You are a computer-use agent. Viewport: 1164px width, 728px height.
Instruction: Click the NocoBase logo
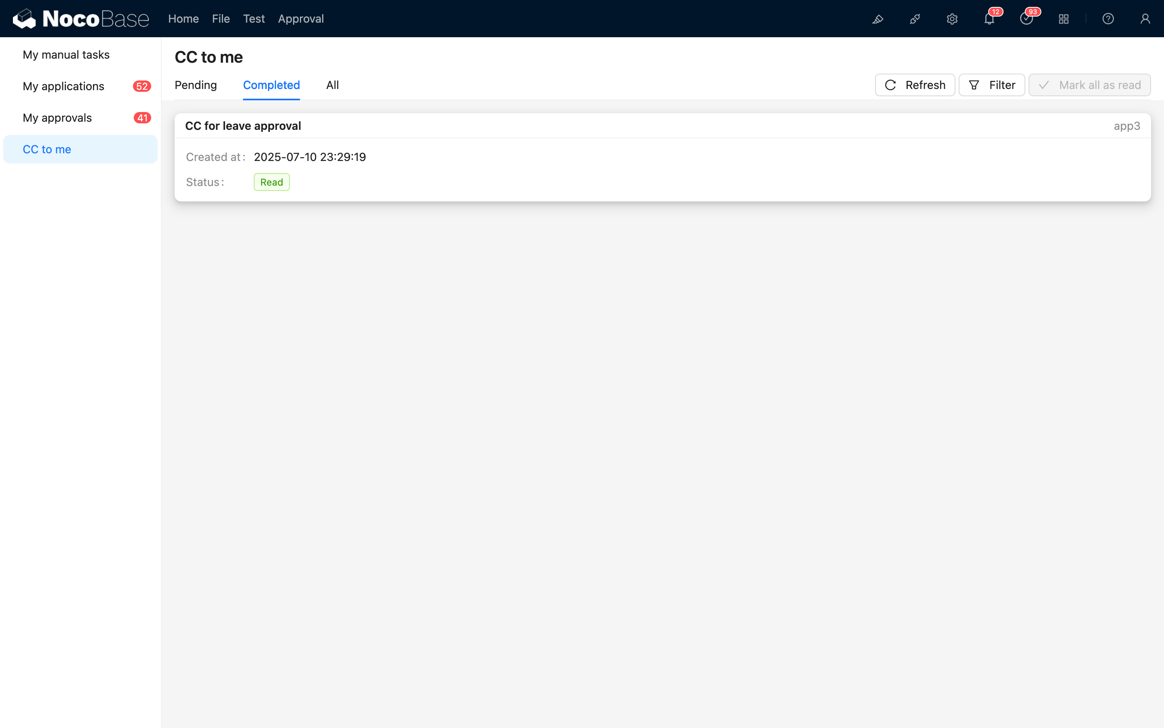(x=81, y=19)
